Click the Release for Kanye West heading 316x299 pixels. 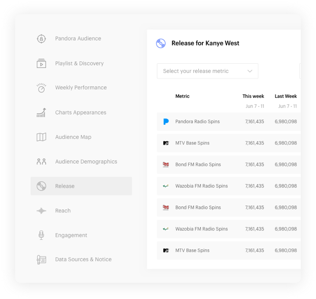pos(205,43)
